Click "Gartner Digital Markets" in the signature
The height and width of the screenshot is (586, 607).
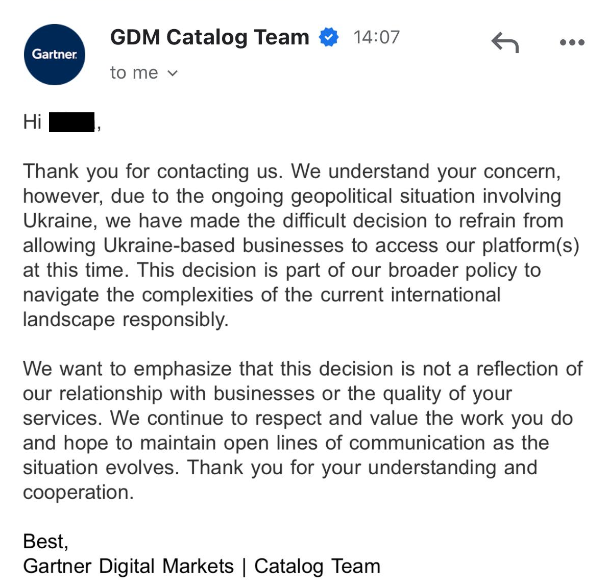pos(129,566)
